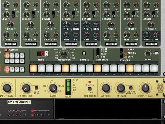Select pattern button 6

click(x=12, y=61)
